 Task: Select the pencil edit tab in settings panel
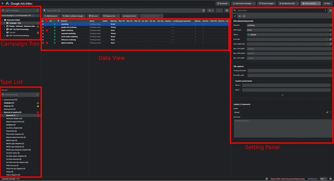[235, 16]
